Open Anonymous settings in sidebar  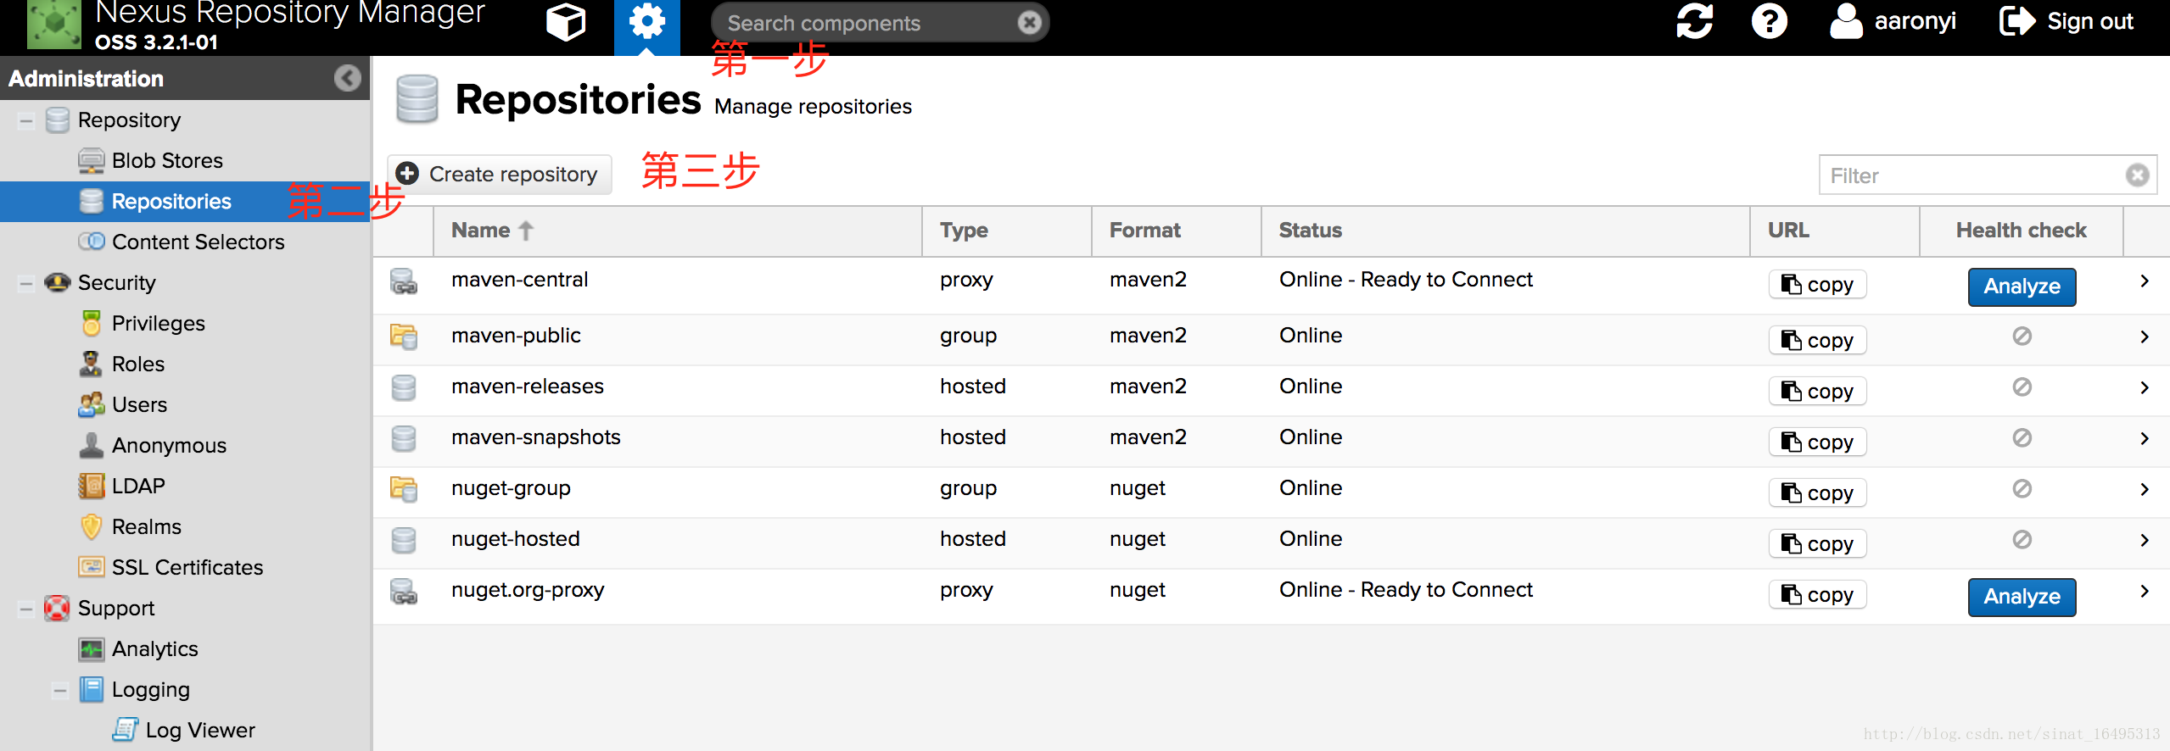169,445
